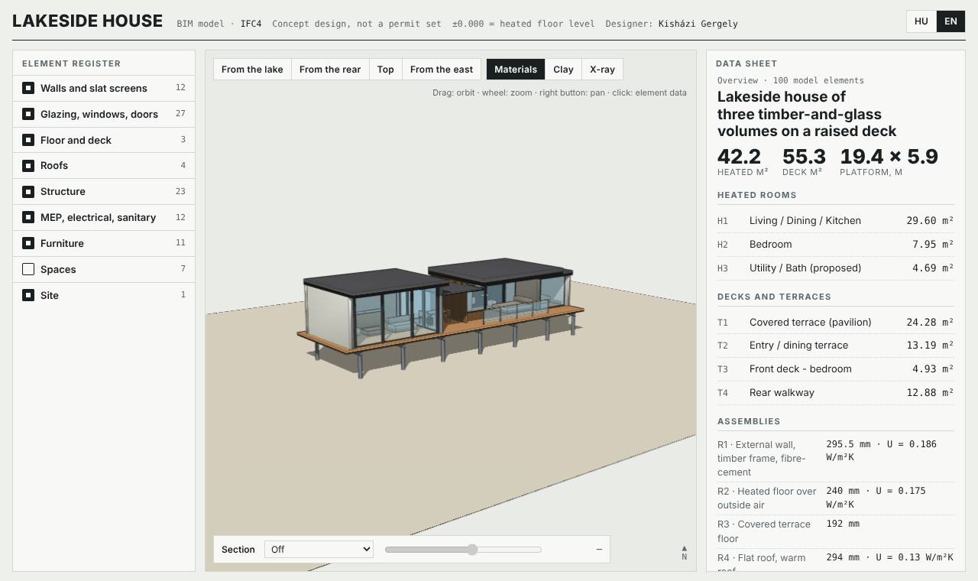Click the 55.3 deck m² value

click(x=804, y=156)
